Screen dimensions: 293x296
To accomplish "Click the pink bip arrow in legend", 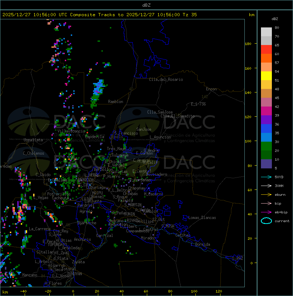I will 266,203.
